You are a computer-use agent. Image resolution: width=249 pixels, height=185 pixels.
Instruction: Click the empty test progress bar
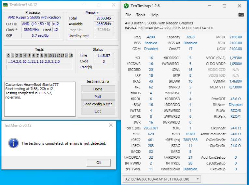coord(40,67)
